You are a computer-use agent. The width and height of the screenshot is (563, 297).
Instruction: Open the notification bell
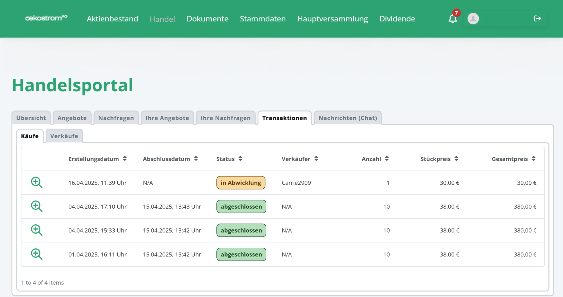(x=452, y=19)
